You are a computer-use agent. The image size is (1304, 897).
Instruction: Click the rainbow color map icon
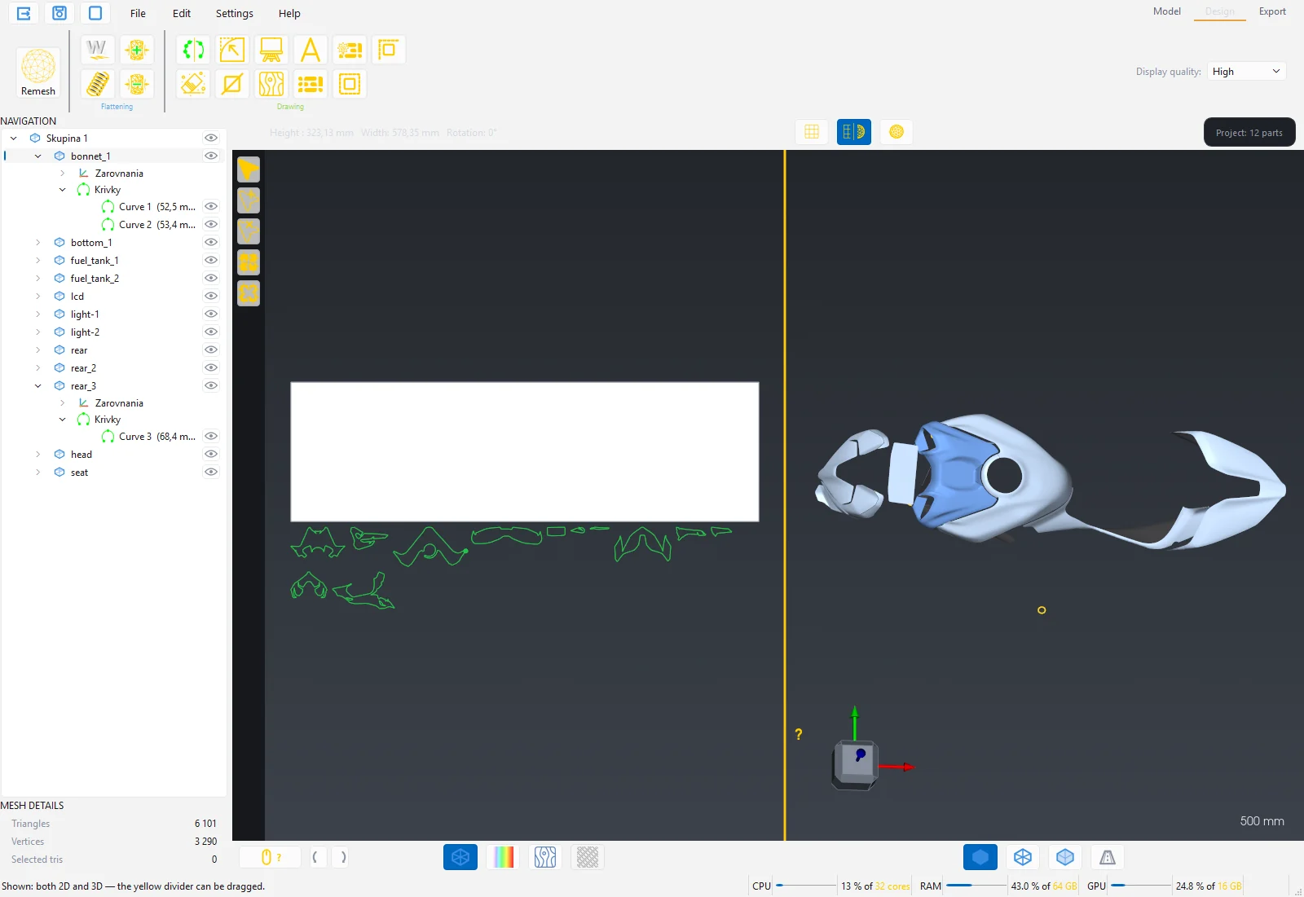pos(503,857)
